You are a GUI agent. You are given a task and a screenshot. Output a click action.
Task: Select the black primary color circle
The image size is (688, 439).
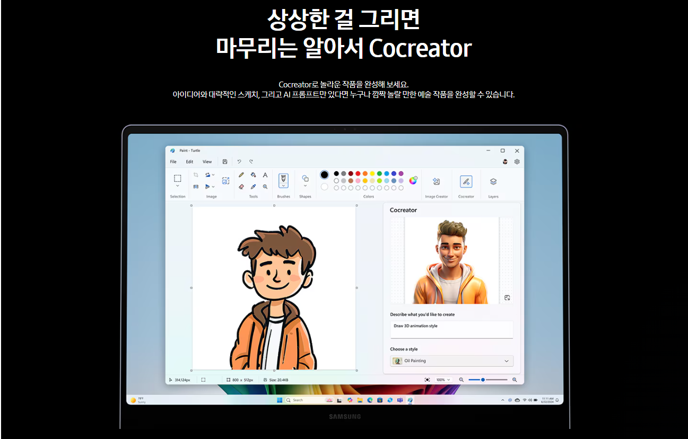pos(324,174)
